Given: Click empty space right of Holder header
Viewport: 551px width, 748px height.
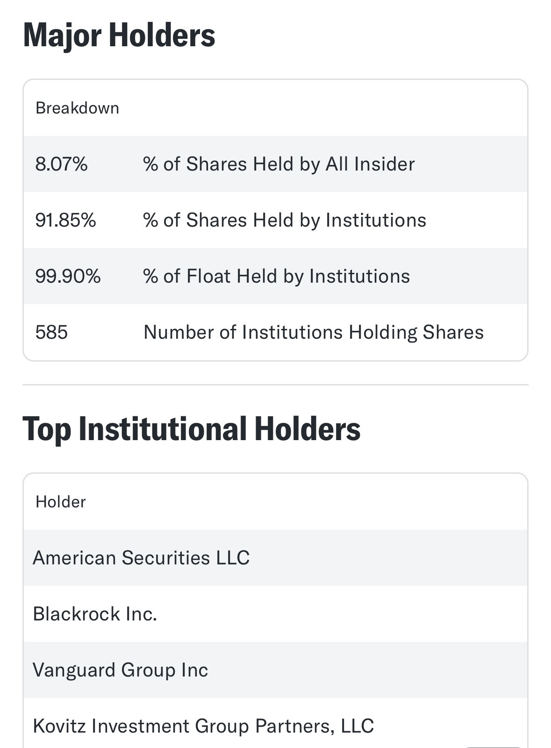Looking at the screenshot, I should (x=304, y=502).
